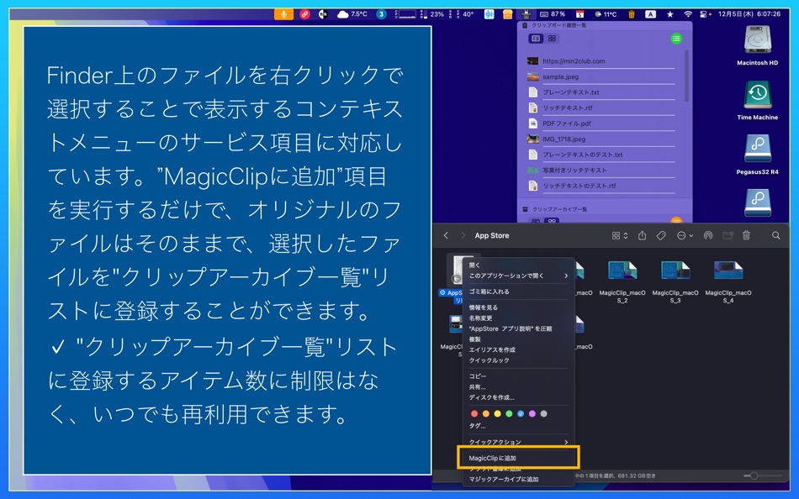Choose マジックアーカイブに追加 in context menu
This screenshot has width=799, height=499.
pos(518,479)
